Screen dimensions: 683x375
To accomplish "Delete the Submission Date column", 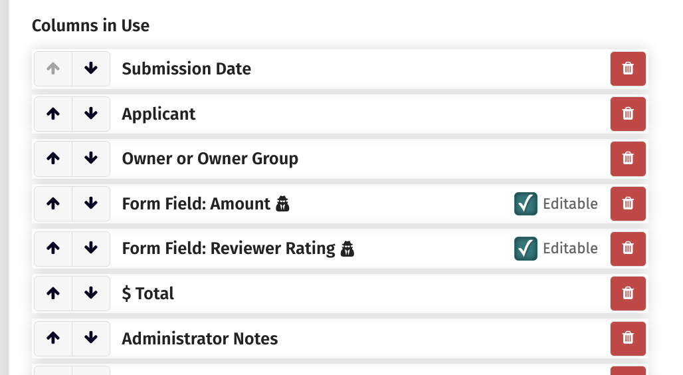I will (x=628, y=69).
